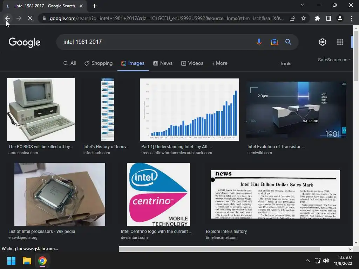Click the Chrome icon in the taskbar
Screen dimensions: 359x269
[42, 261]
